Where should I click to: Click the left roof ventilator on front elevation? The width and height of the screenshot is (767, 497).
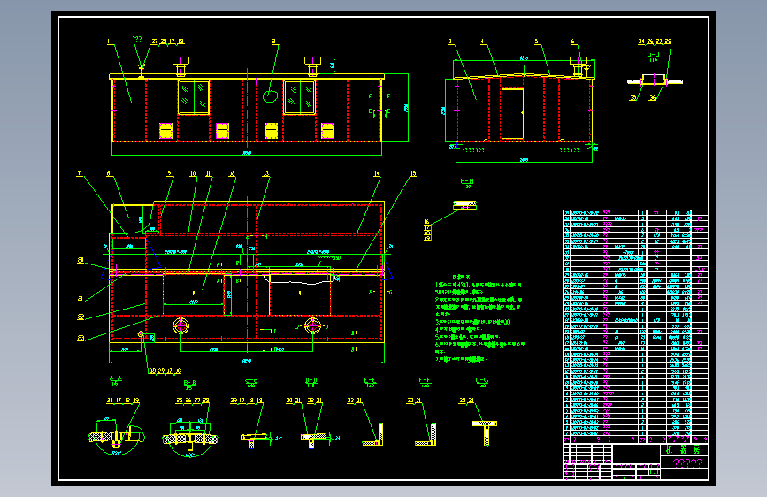click(181, 66)
